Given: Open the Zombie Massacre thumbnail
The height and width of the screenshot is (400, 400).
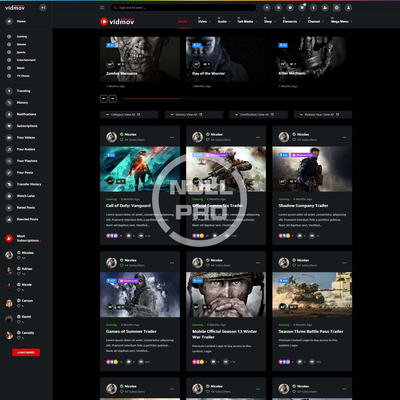Looking at the screenshot, I should coord(140,59).
